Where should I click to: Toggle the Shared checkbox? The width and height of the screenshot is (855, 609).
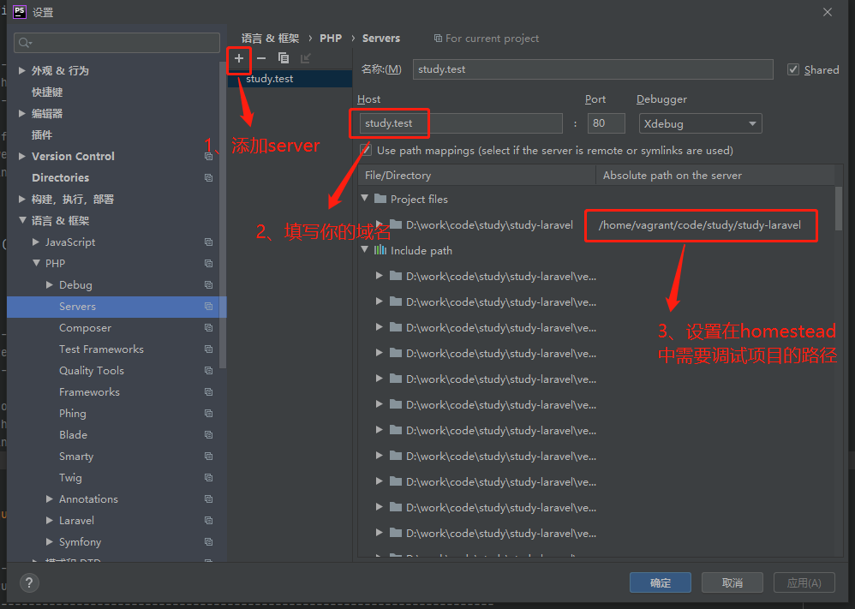click(793, 69)
